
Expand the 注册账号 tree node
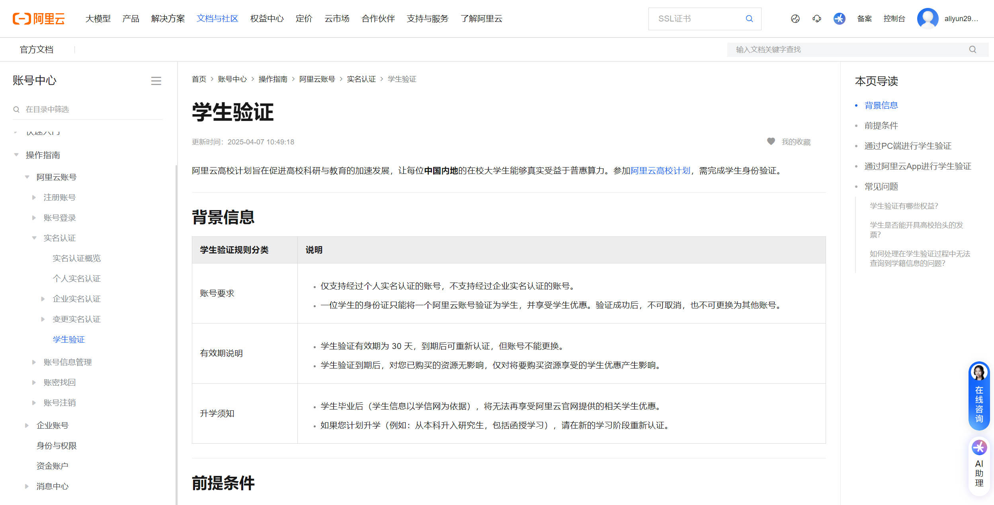pos(34,197)
